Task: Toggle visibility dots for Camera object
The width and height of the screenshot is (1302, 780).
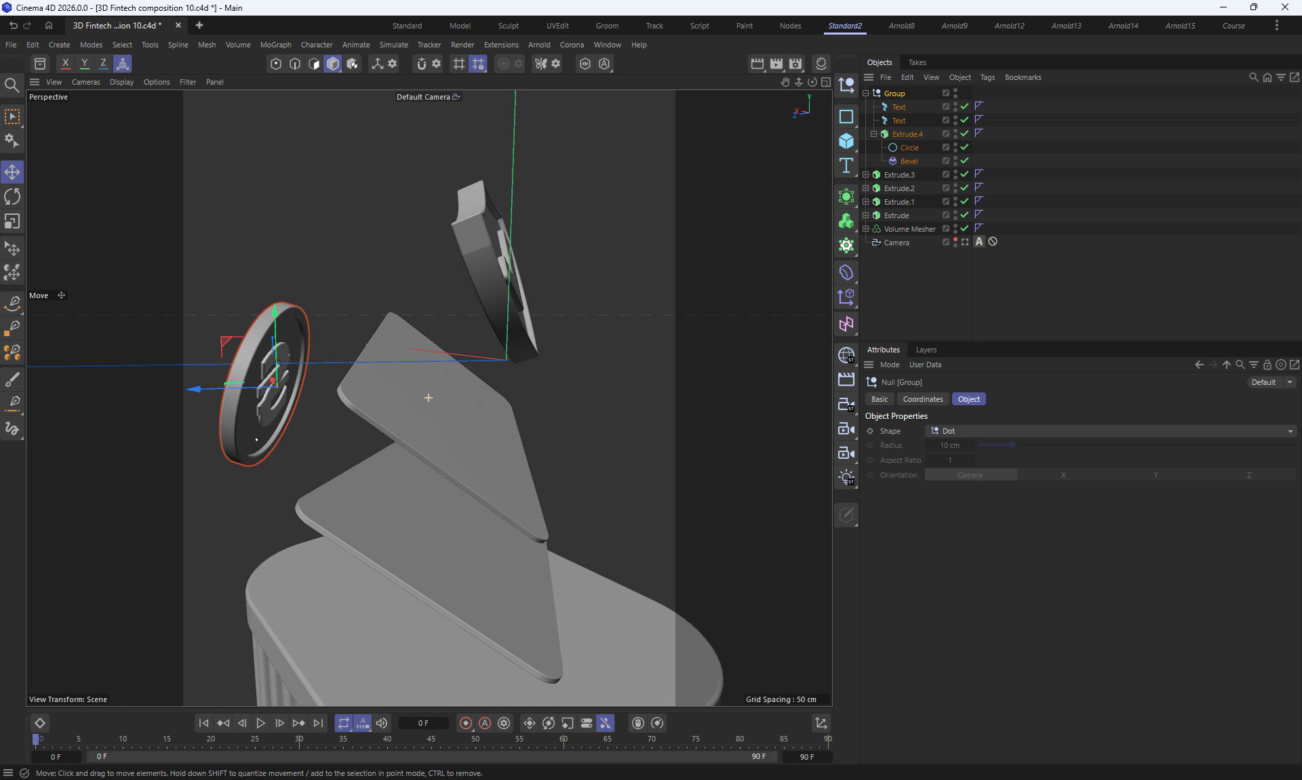Action: (955, 242)
